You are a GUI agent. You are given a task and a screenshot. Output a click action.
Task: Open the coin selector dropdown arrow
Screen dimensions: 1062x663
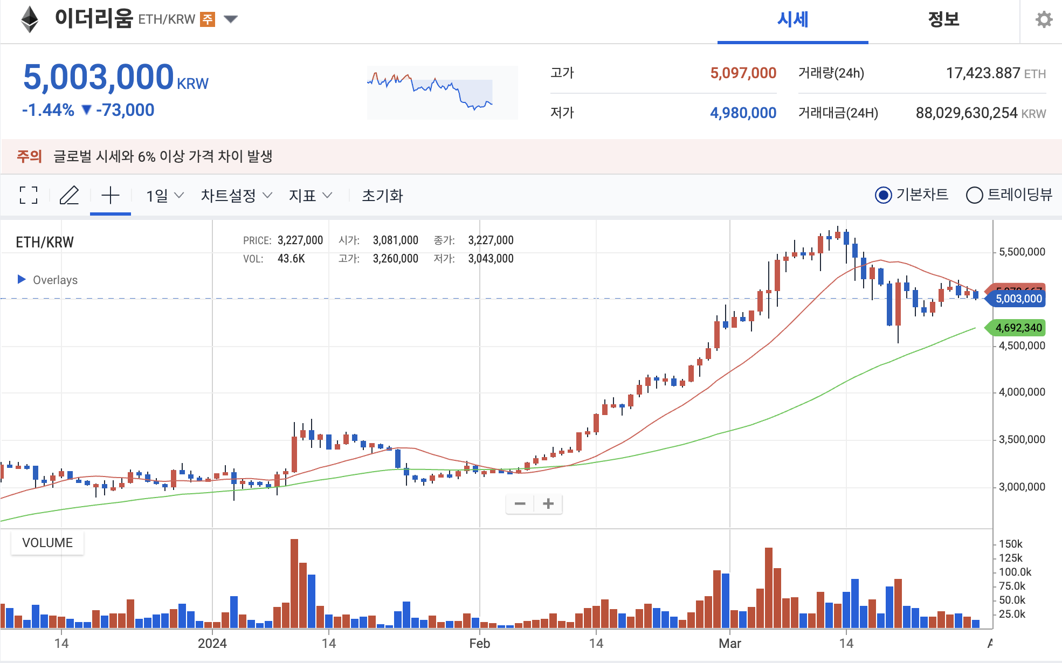(x=231, y=20)
